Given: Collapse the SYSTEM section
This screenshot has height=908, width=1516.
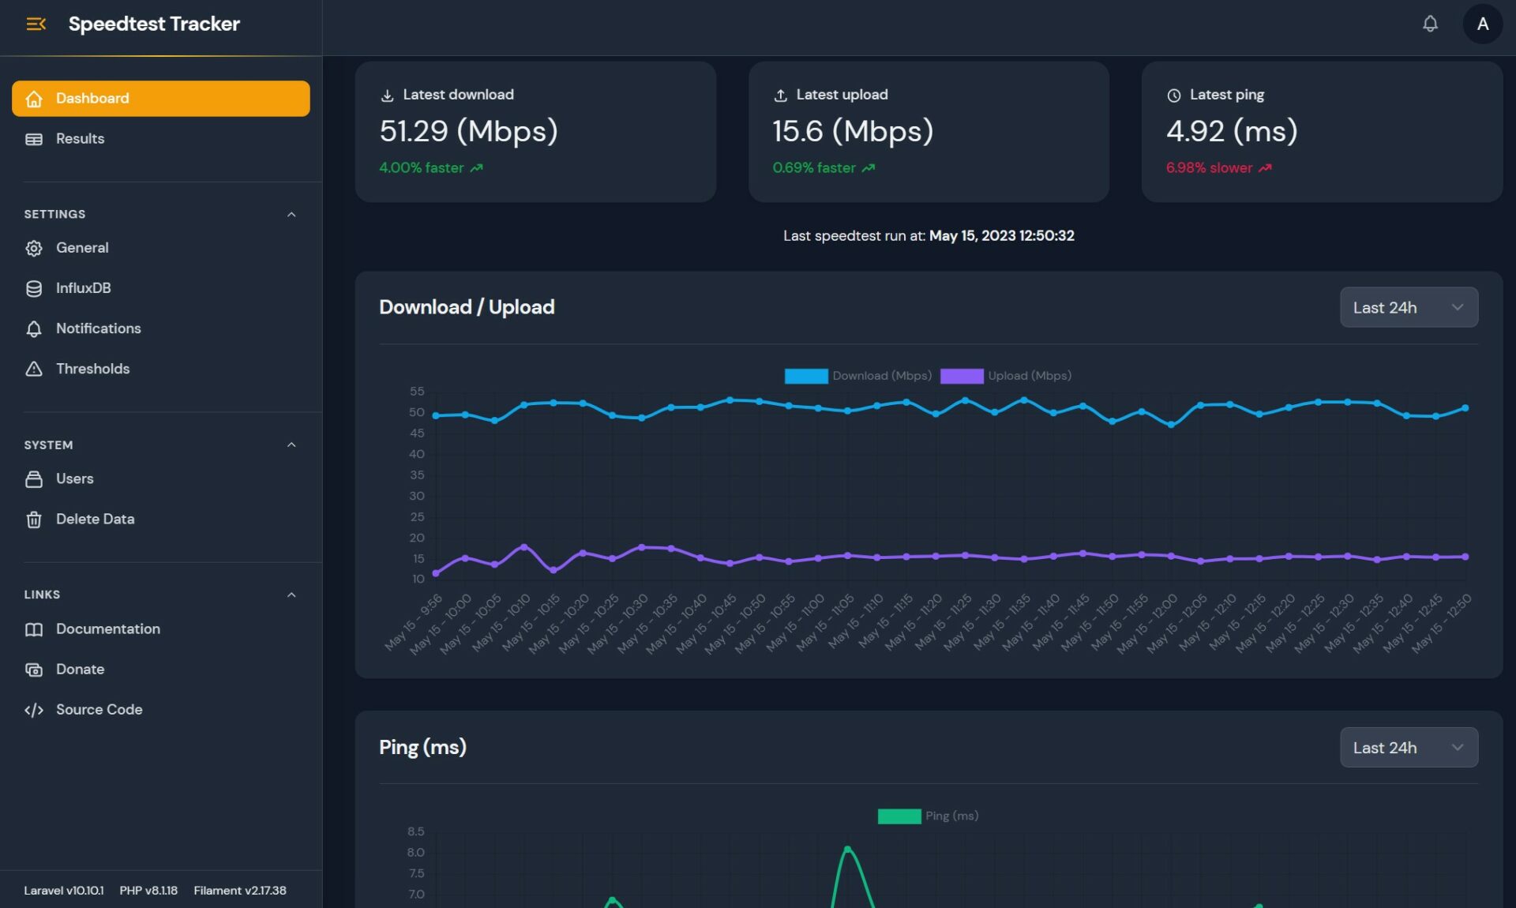Looking at the screenshot, I should click(x=291, y=444).
